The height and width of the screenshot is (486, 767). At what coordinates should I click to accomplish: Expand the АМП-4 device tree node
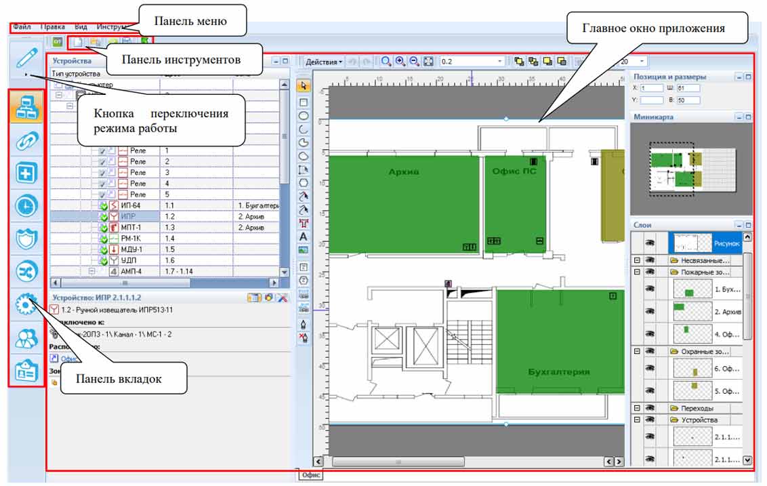(x=92, y=271)
